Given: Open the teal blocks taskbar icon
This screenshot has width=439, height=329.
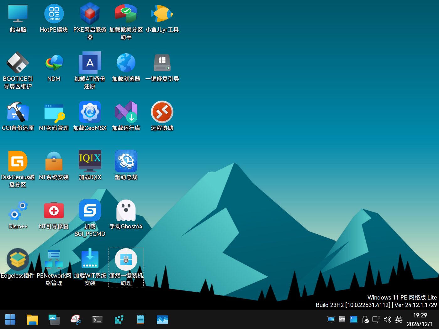Looking at the screenshot, I should coord(119,320).
